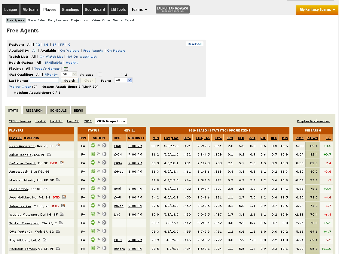
Task: Open the Waiver Report link
Action: tap(124, 20)
